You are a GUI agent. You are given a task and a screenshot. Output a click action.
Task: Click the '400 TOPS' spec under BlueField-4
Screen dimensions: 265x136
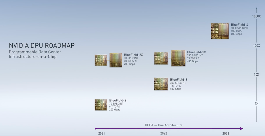pyautogui.click(x=237, y=31)
